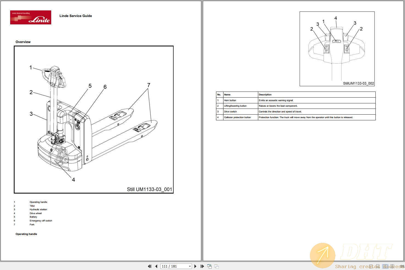
Task: Click 'Horn button' table cell
Action: [241, 100]
